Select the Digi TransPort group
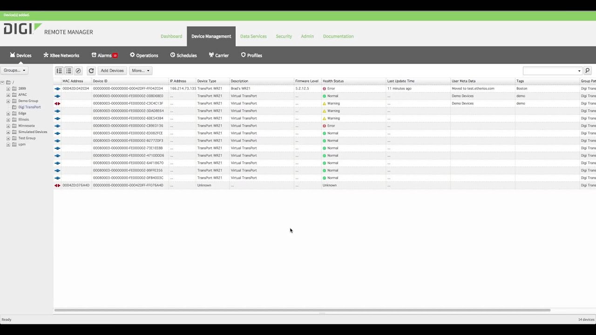Screen dimensions: 596x335 pos(29,107)
